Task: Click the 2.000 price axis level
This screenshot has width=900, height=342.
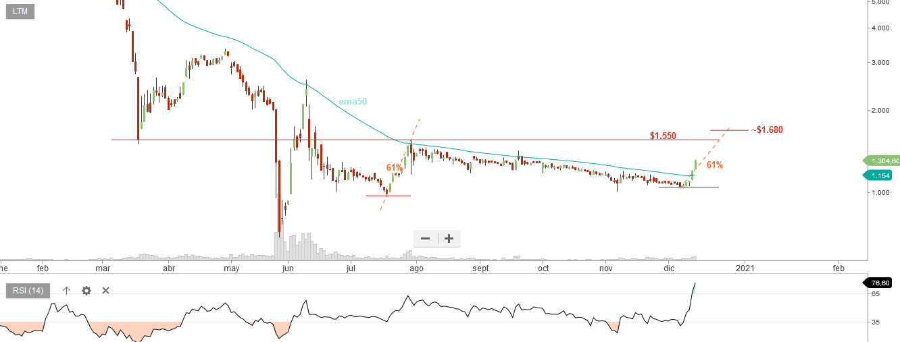Action: pos(881,109)
